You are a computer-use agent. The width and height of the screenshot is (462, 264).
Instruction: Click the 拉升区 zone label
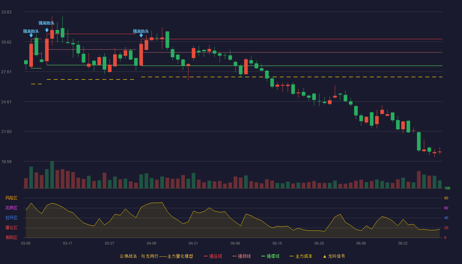[11, 218]
